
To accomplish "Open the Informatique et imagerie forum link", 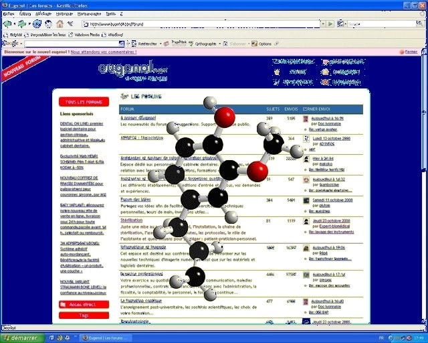I will pyautogui.click(x=143, y=247).
